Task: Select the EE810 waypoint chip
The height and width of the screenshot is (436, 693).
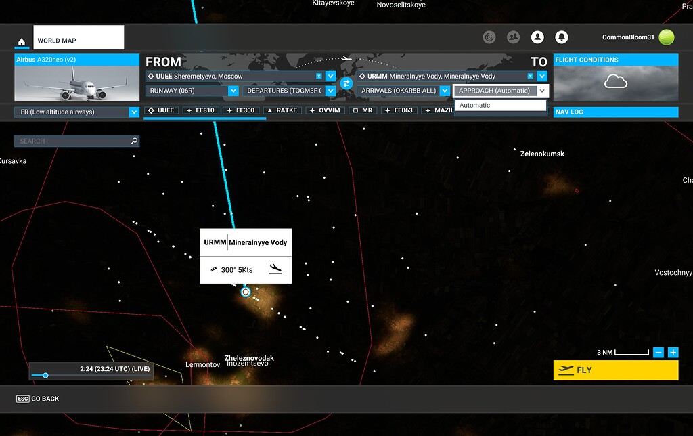Action: click(x=200, y=110)
